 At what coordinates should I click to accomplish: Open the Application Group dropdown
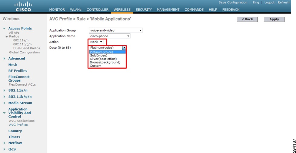point(116,30)
